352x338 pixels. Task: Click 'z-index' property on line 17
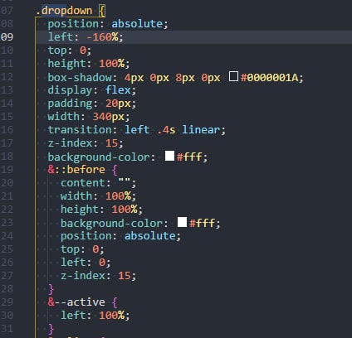[x=70, y=143]
